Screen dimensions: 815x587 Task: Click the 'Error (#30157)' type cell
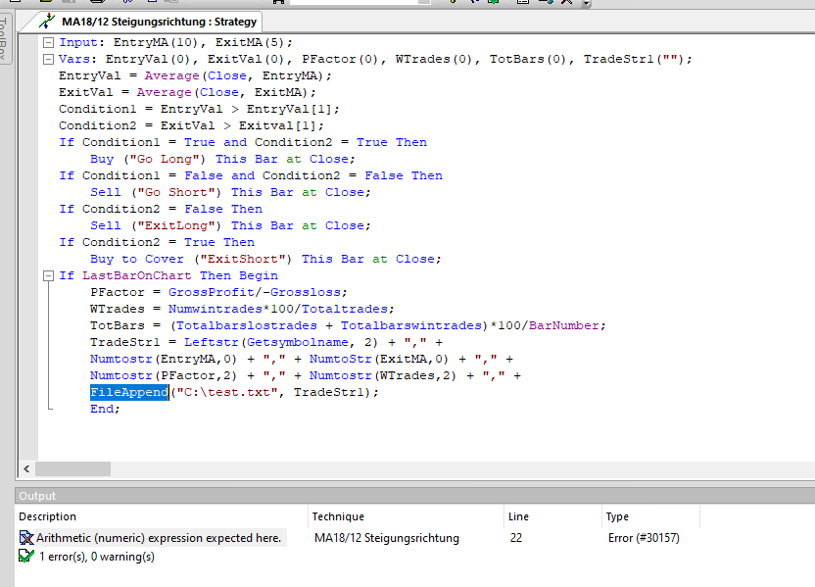pos(644,538)
